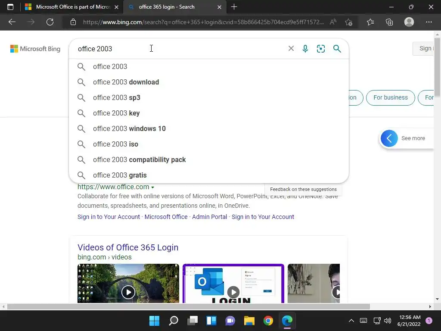Refresh the current Bing page
This screenshot has height=331, width=441.
[x=50, y=22]
